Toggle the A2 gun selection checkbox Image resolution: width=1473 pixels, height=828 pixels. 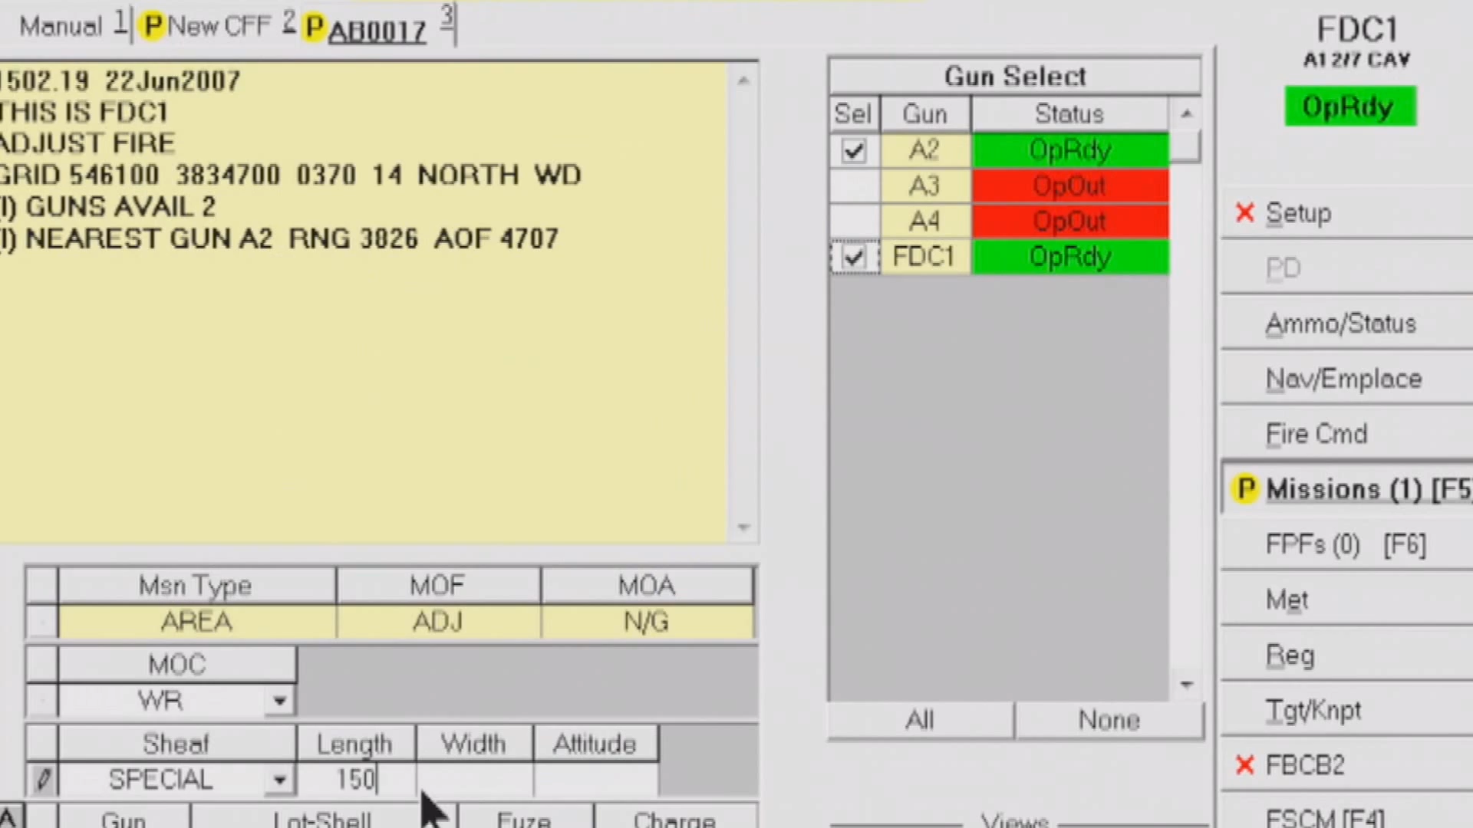click(x=854, y=150)
